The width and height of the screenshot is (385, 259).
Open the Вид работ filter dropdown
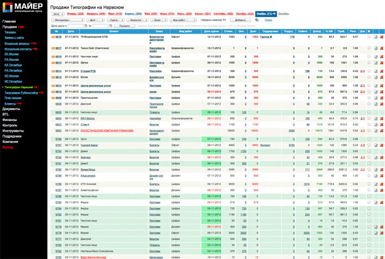pyautogui.click(x=183, y=20)
